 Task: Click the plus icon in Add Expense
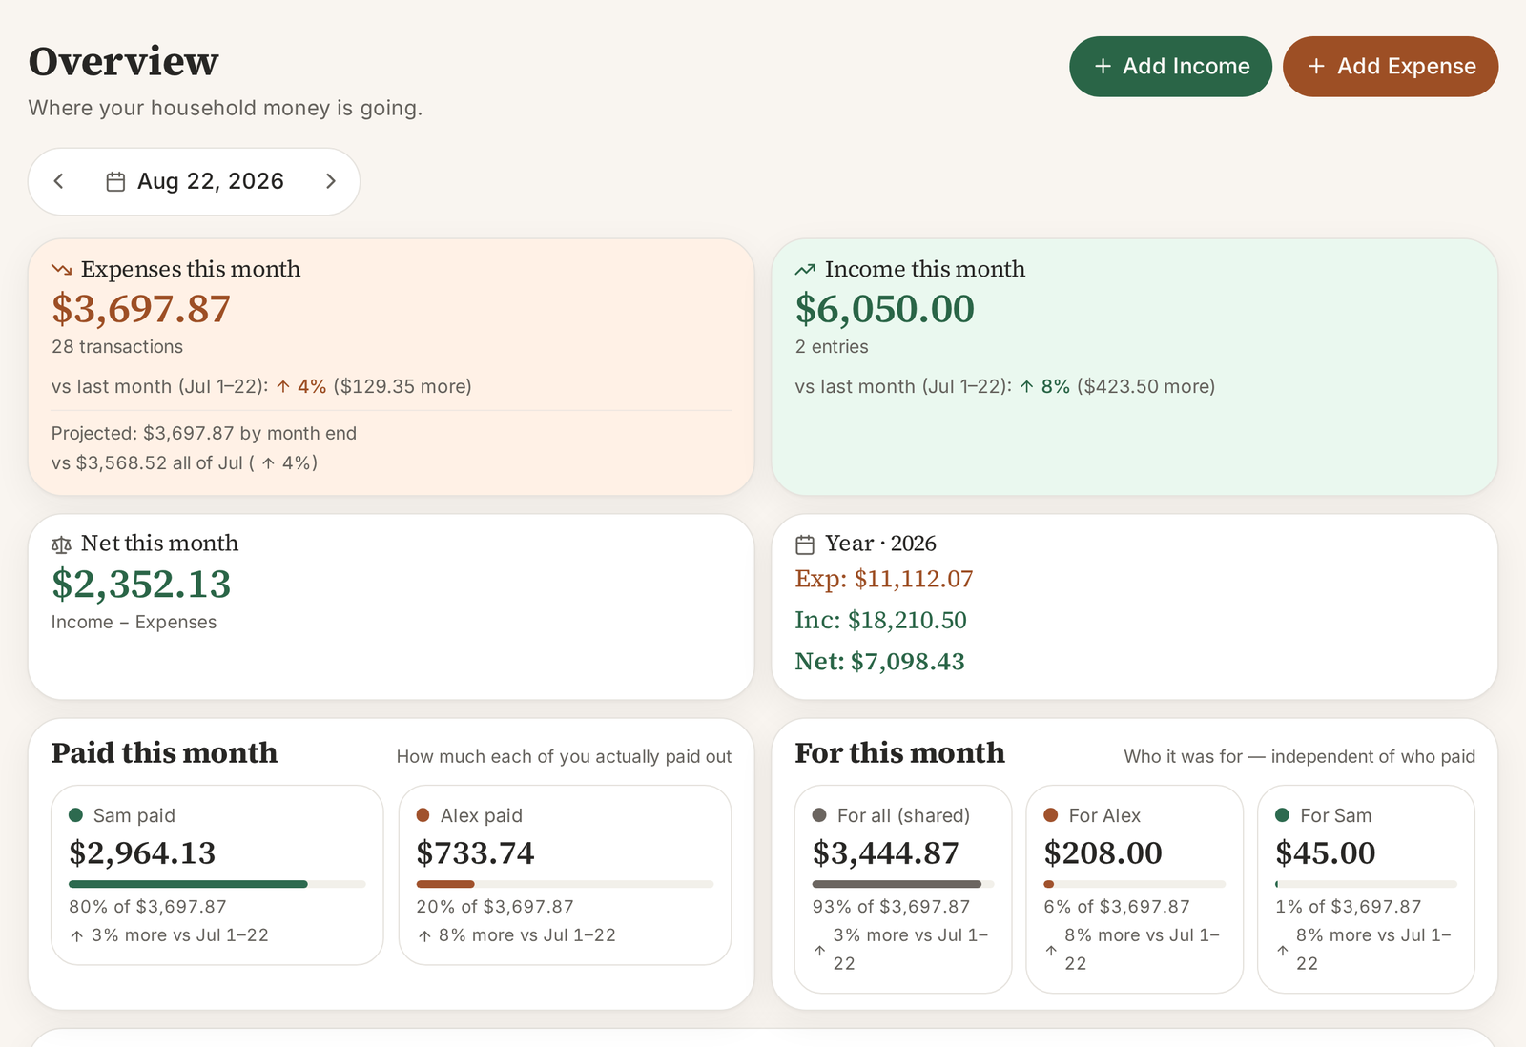(x=1316, y=66)
